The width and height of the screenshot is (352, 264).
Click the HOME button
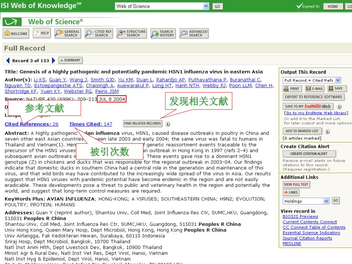[x=333, y=7]
